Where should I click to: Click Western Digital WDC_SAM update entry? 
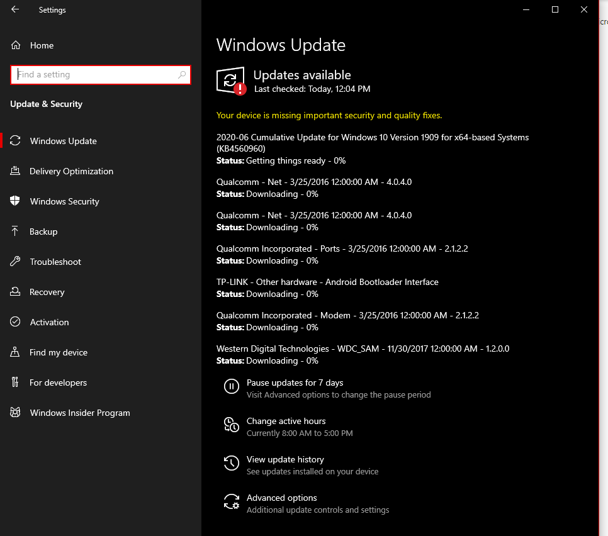363,349
